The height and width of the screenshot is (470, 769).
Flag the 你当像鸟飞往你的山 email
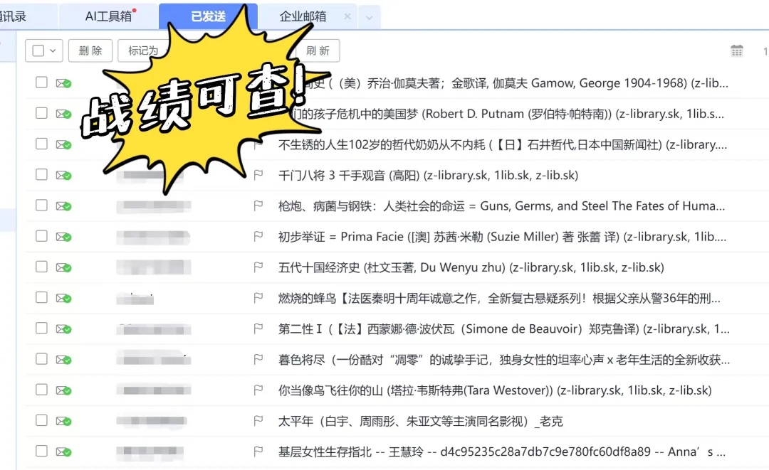[258, 390]
